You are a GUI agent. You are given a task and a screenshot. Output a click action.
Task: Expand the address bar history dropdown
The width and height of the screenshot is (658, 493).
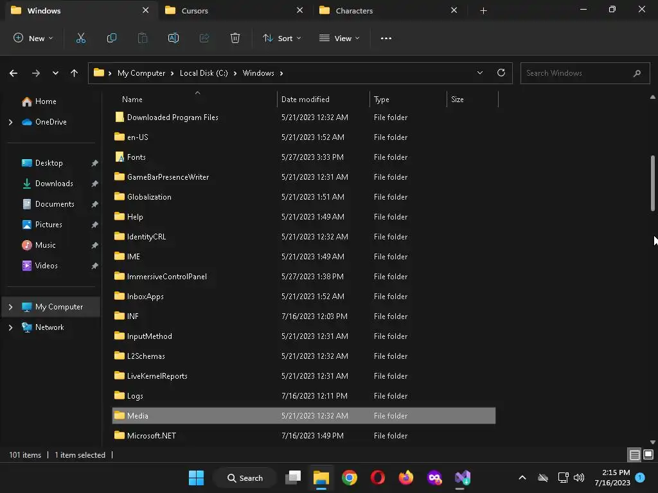pyautogui.click(x=479, y=73)
